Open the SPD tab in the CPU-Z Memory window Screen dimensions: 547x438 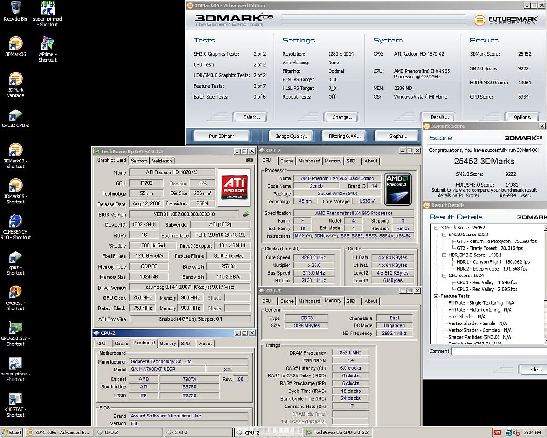point(351,301)
